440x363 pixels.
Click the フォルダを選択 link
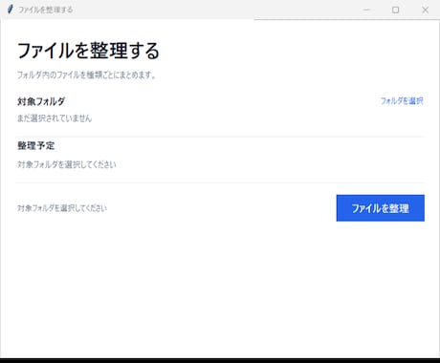[x=402, y=101]
